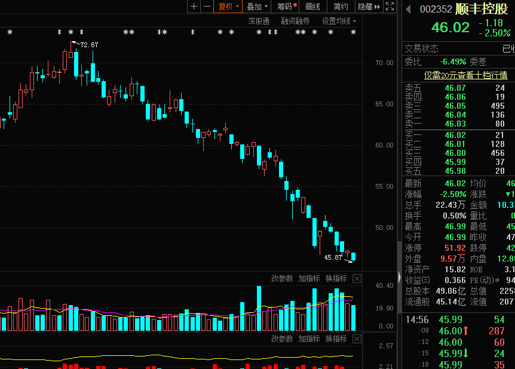The image size is (515, 369).
Task: Click 改参数 in bottom indicator panel
Action: tap(282, 339)
